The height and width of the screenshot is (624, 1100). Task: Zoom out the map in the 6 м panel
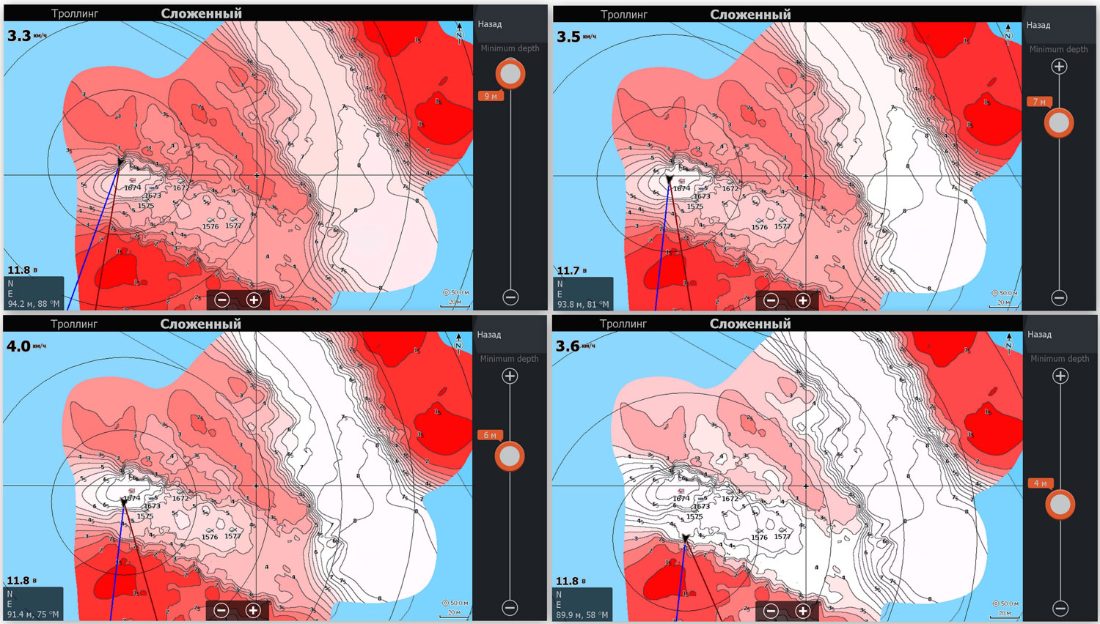221,610
